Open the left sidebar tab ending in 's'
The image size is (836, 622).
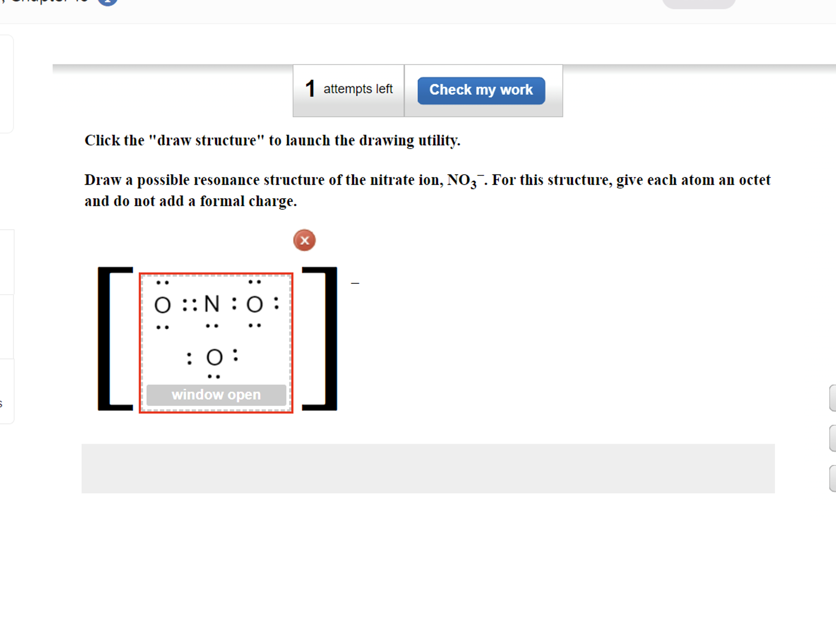[x=6, y=391]
